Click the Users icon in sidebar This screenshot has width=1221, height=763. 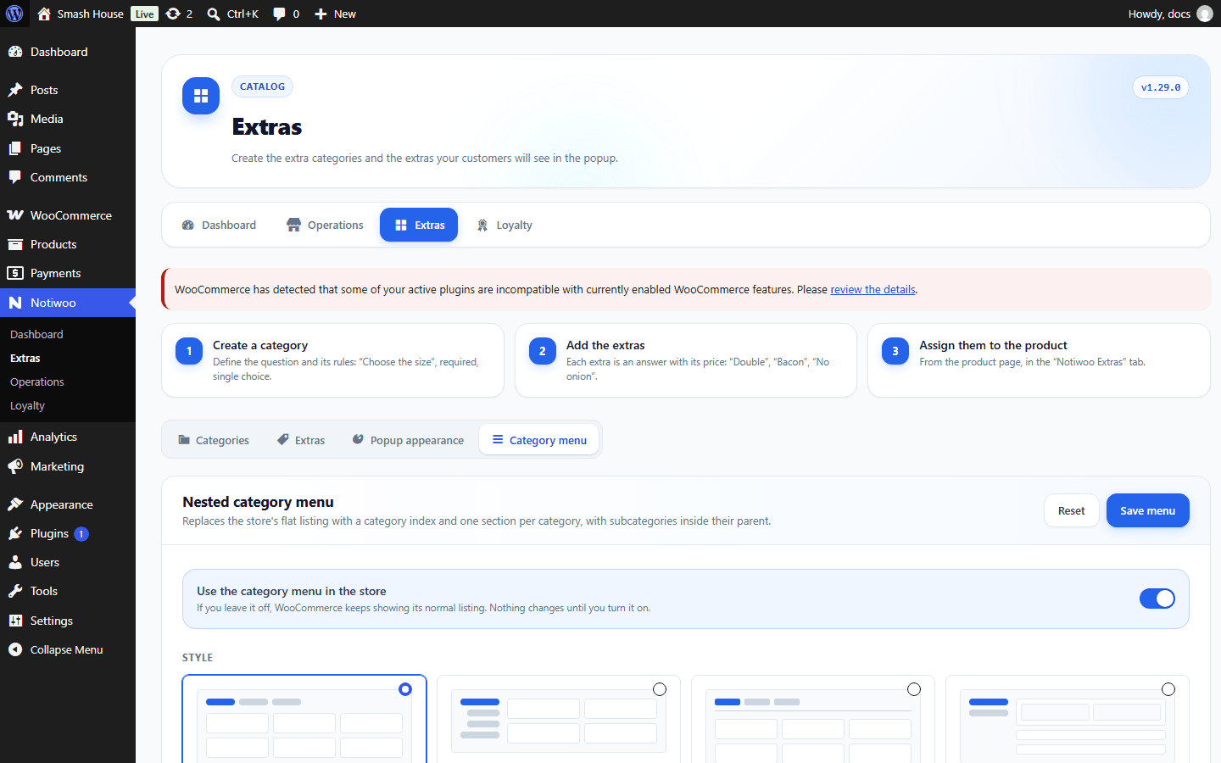[x=15, y=562]
